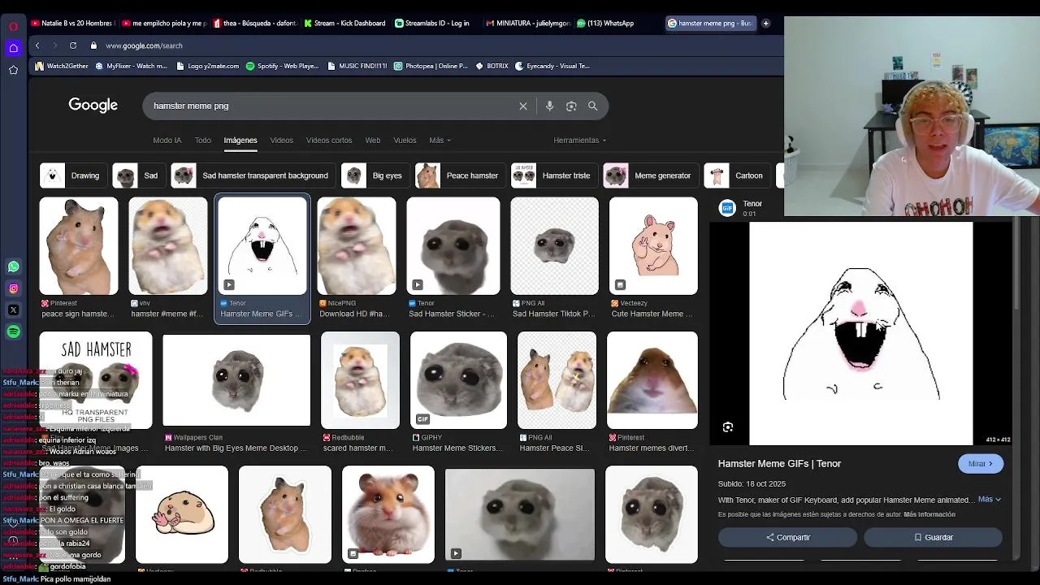Apply the Peace hamster filter chip
Screen dimensions: 1040x585
click(x=461, y=175)
